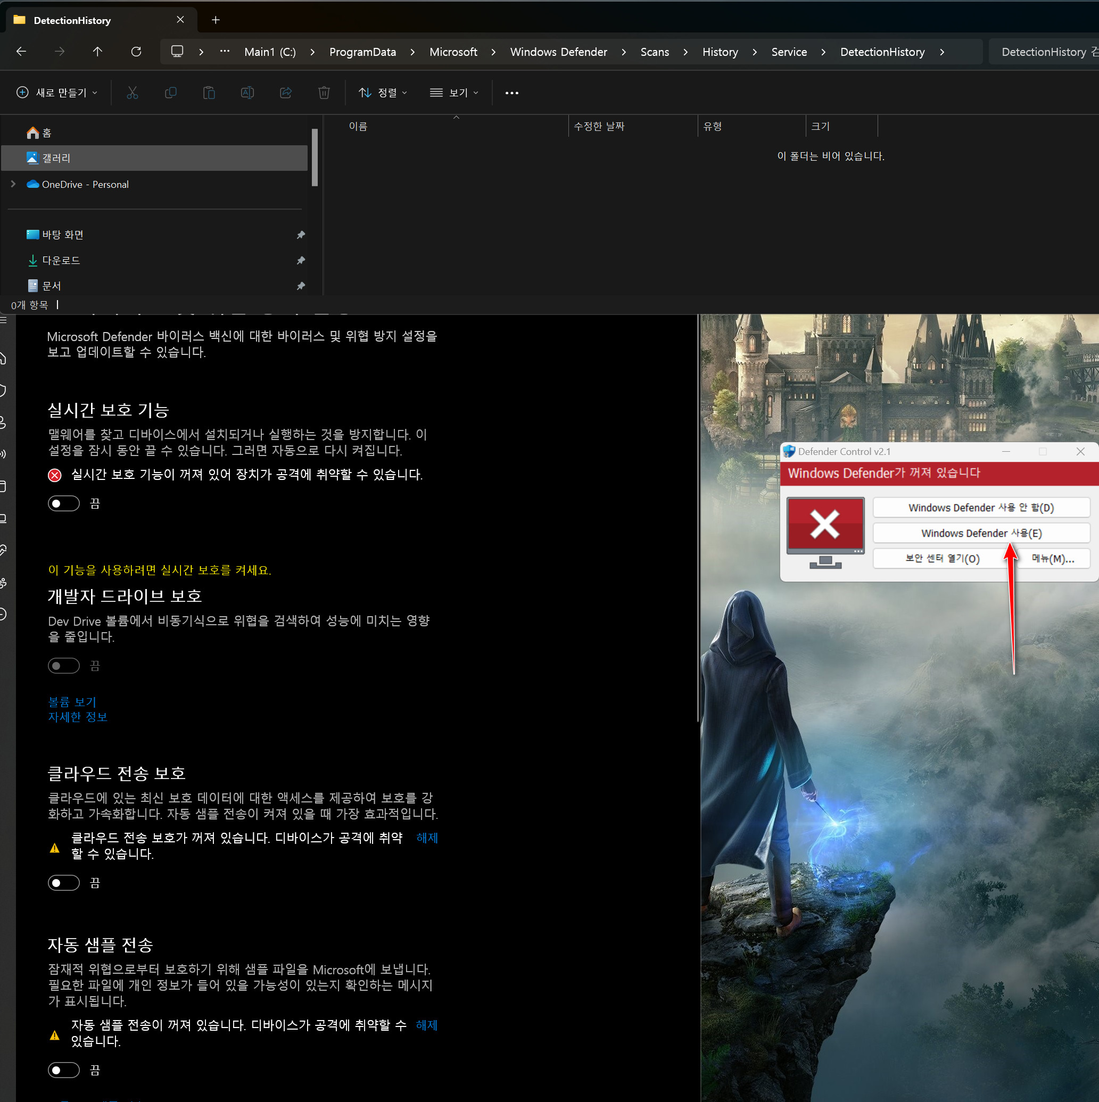1099x1102 pixels.
Task: Toggle 개발자 드라이브 보호 switch
Action: point(64,666)
